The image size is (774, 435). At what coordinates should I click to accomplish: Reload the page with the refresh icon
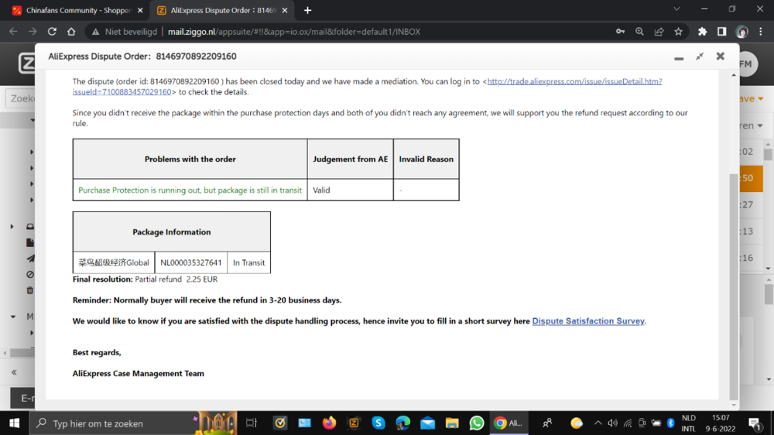[52, 32]
